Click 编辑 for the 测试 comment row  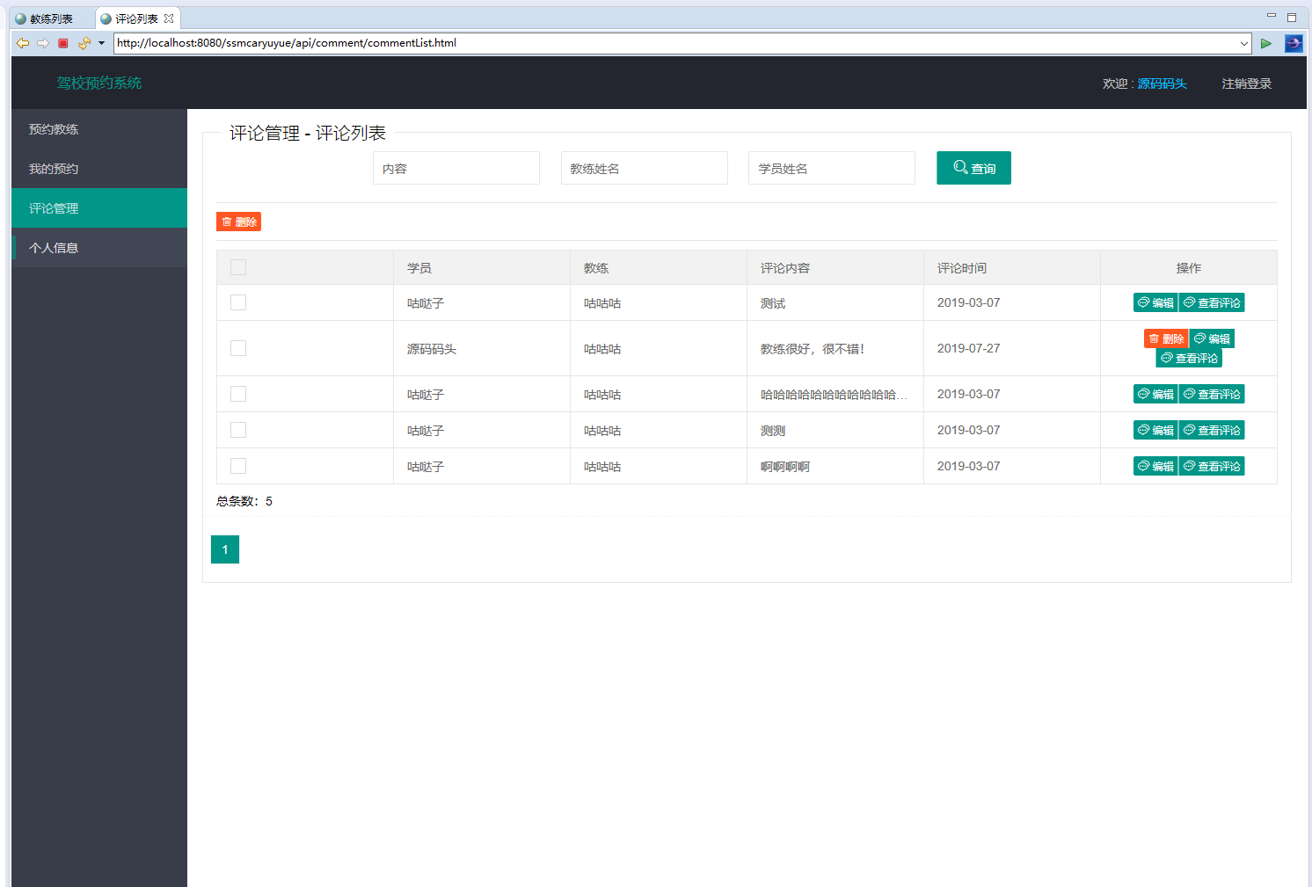tap(1155, 302)
